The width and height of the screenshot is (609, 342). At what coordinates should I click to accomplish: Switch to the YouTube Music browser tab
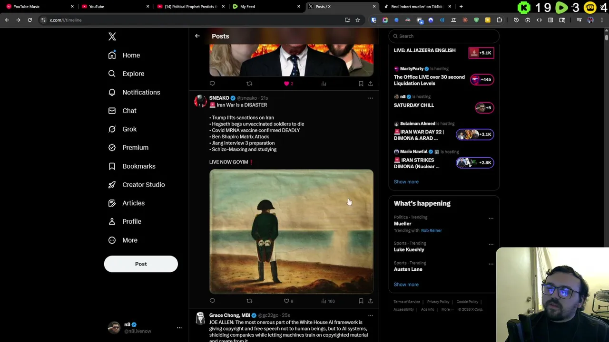(39, 7)
